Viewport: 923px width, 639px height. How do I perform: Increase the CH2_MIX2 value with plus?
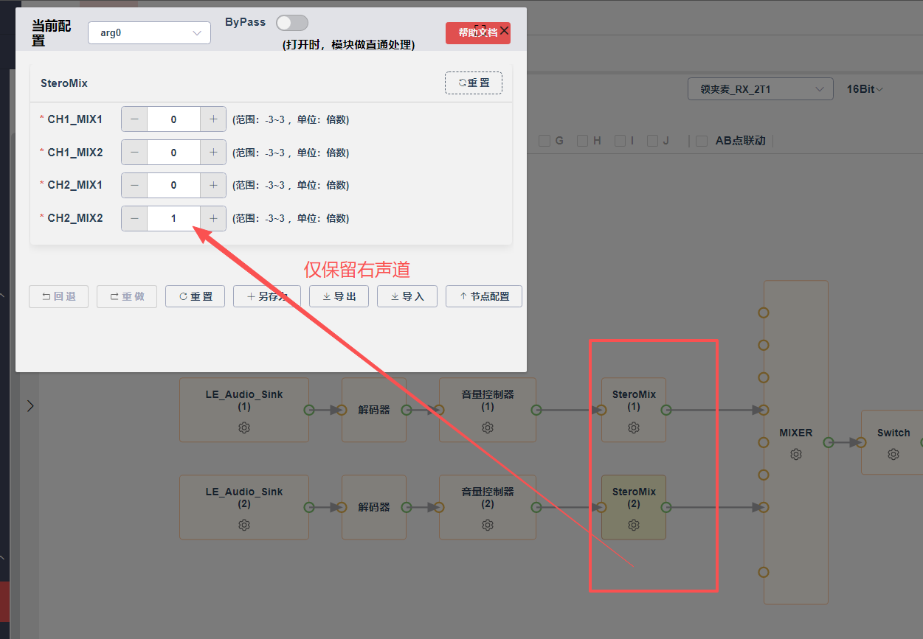click(x=213, y=218)
